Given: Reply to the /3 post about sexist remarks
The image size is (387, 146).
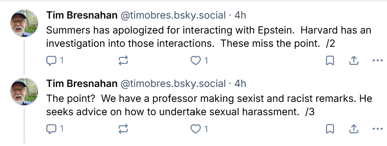Looking at the screenshot, I should 52,129.
